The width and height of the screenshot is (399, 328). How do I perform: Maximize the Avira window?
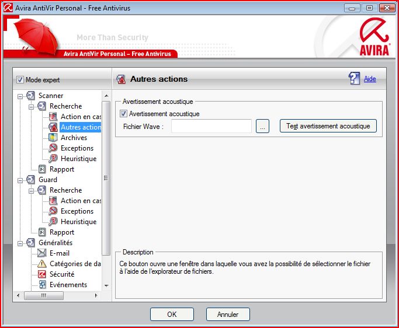pyautogui.click(x=369, y=8)
